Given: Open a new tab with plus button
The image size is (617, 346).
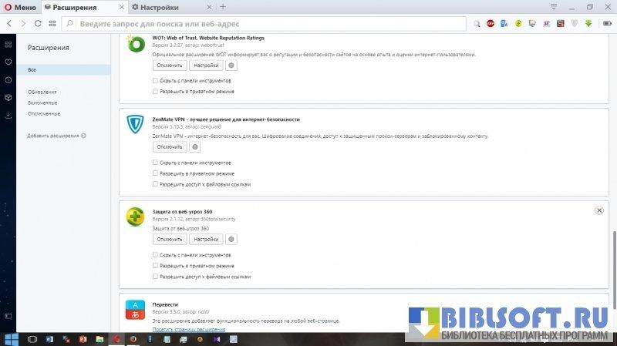Looking at the screenshot, I should (x=223, y=7).
